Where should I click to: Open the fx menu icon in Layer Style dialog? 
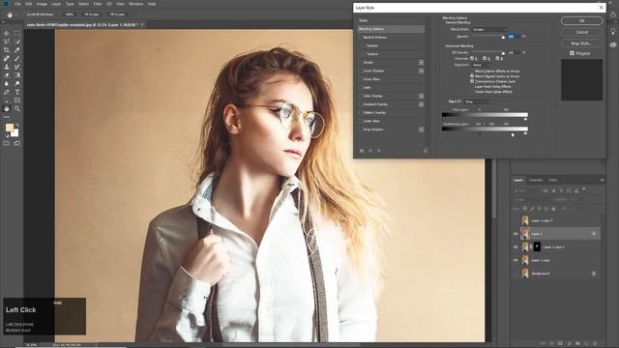pos(362,151)
